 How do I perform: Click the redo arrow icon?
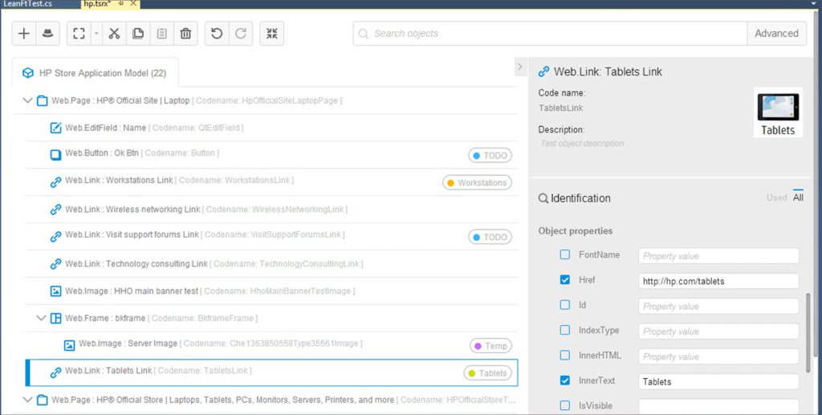coord(241,34)
